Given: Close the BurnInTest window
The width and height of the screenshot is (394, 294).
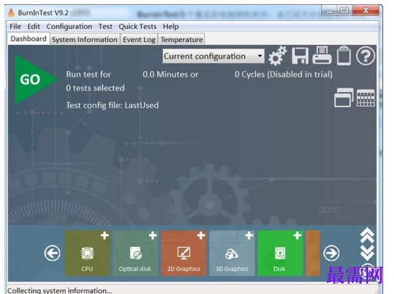Looking at the screenshot, I should (x=366, y=10).
